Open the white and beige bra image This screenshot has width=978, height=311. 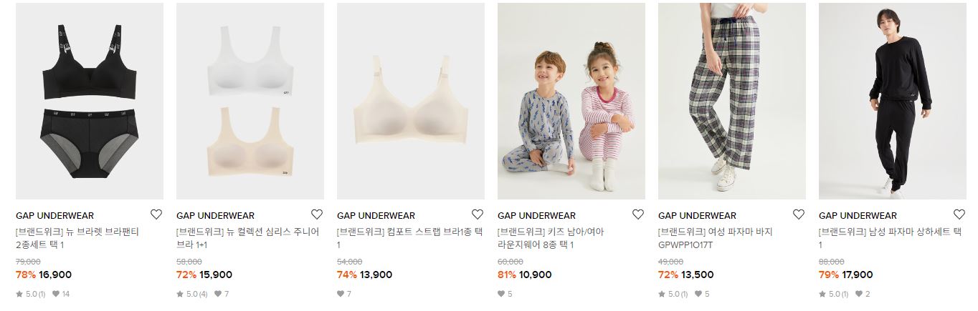click(x=250, y=101)
